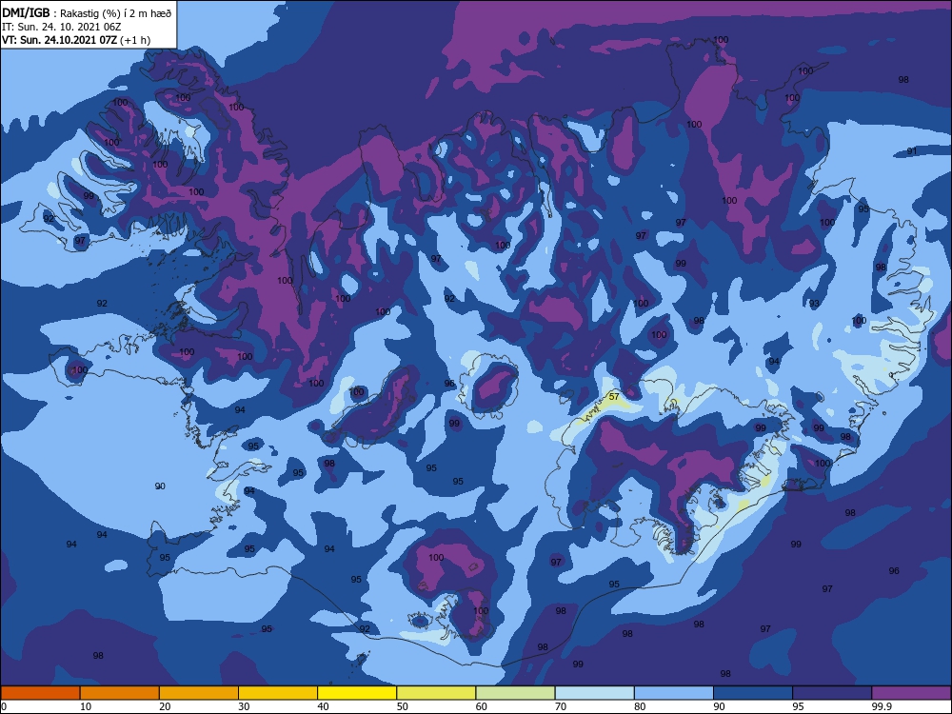This screenshot has width=952, height=714.
Task: Click the 'Rakastig (%) í 2 m hæð' label
Action: [x=115, y=13]
